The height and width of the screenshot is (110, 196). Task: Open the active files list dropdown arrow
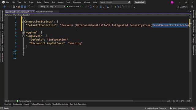coord(188,12)
